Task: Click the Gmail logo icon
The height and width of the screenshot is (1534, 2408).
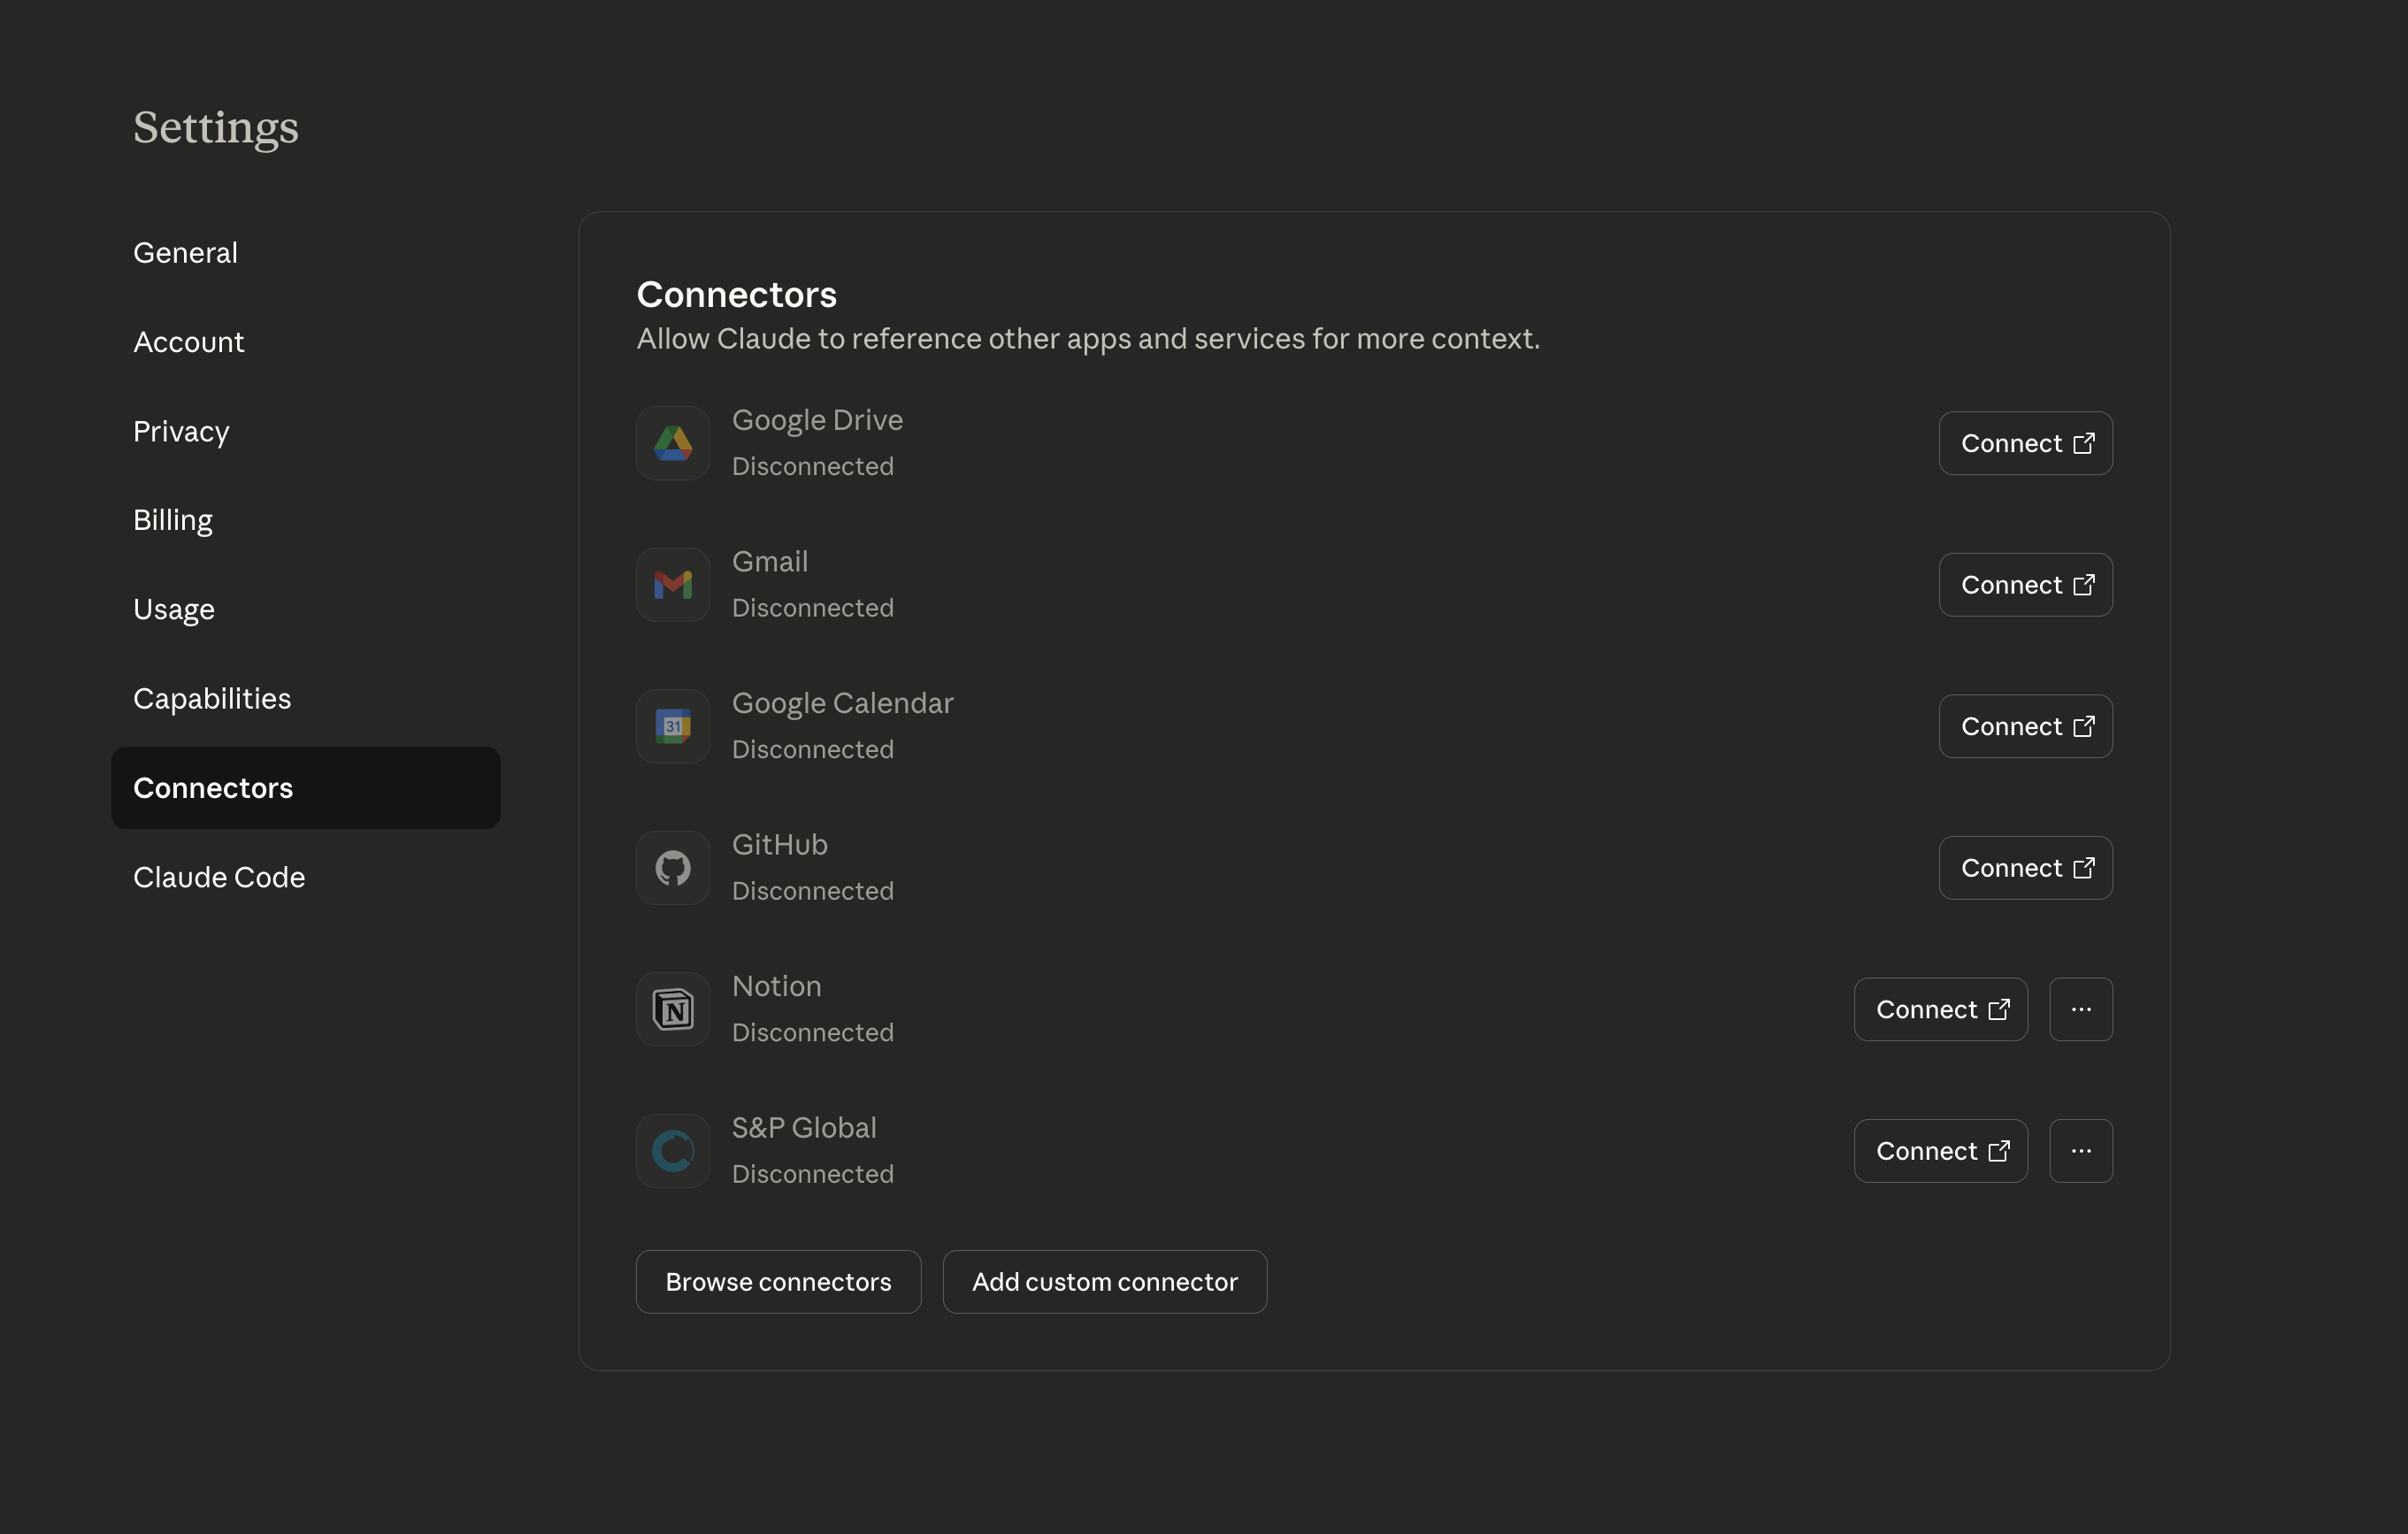Action: [x=673, y=585]
